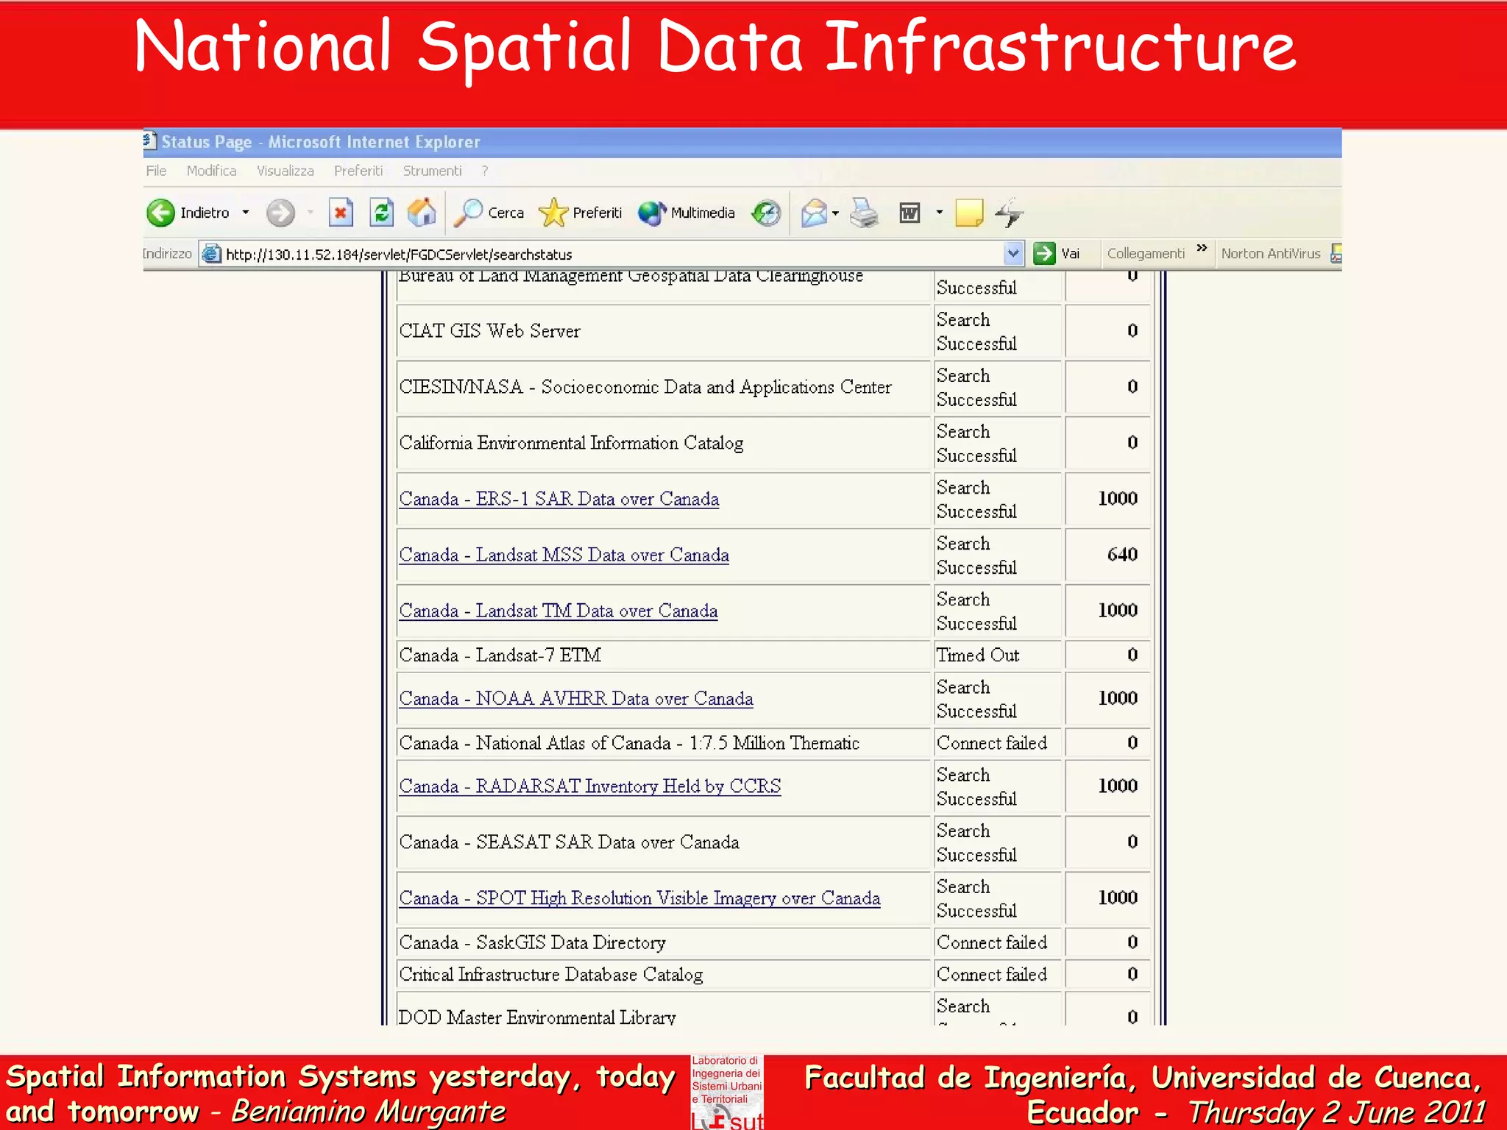Screen dimensions: 1507x1130
Task: Expand the mail options dropdown arrow
Action: 835,213
